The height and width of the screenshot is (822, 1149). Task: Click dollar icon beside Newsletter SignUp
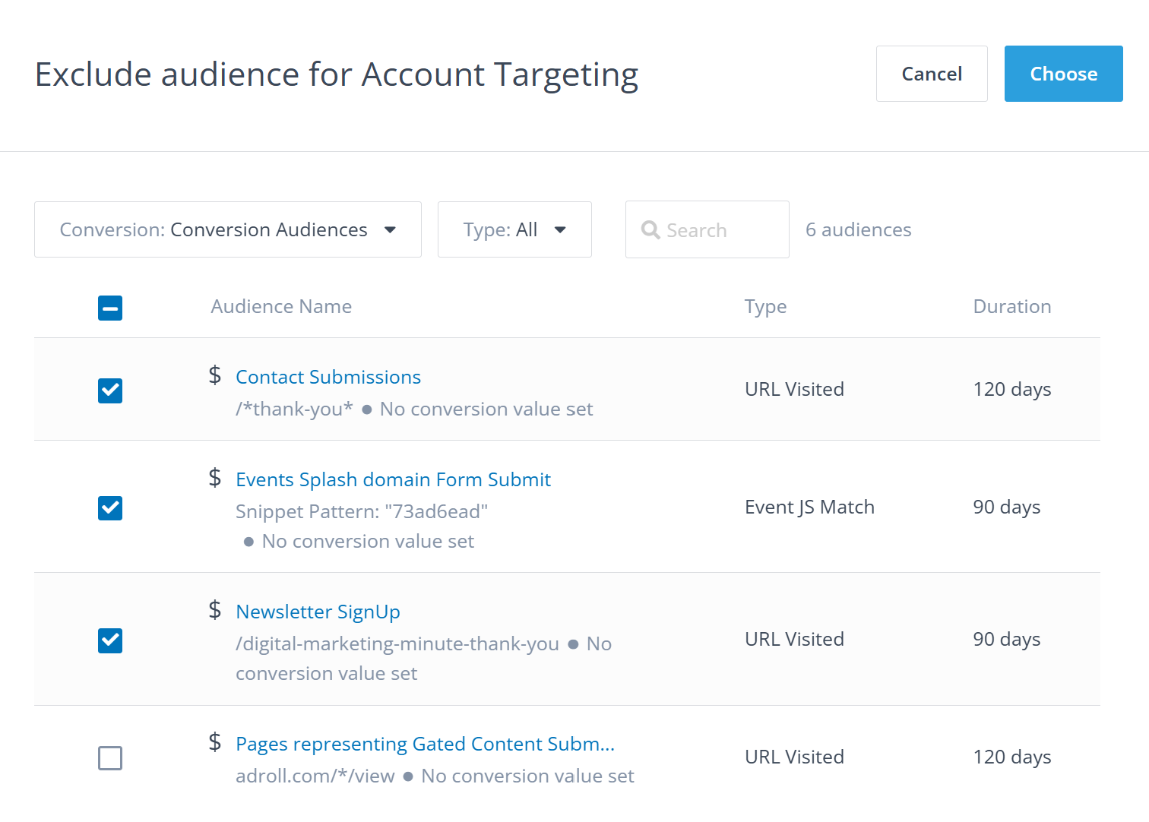[x=215, y=610]
